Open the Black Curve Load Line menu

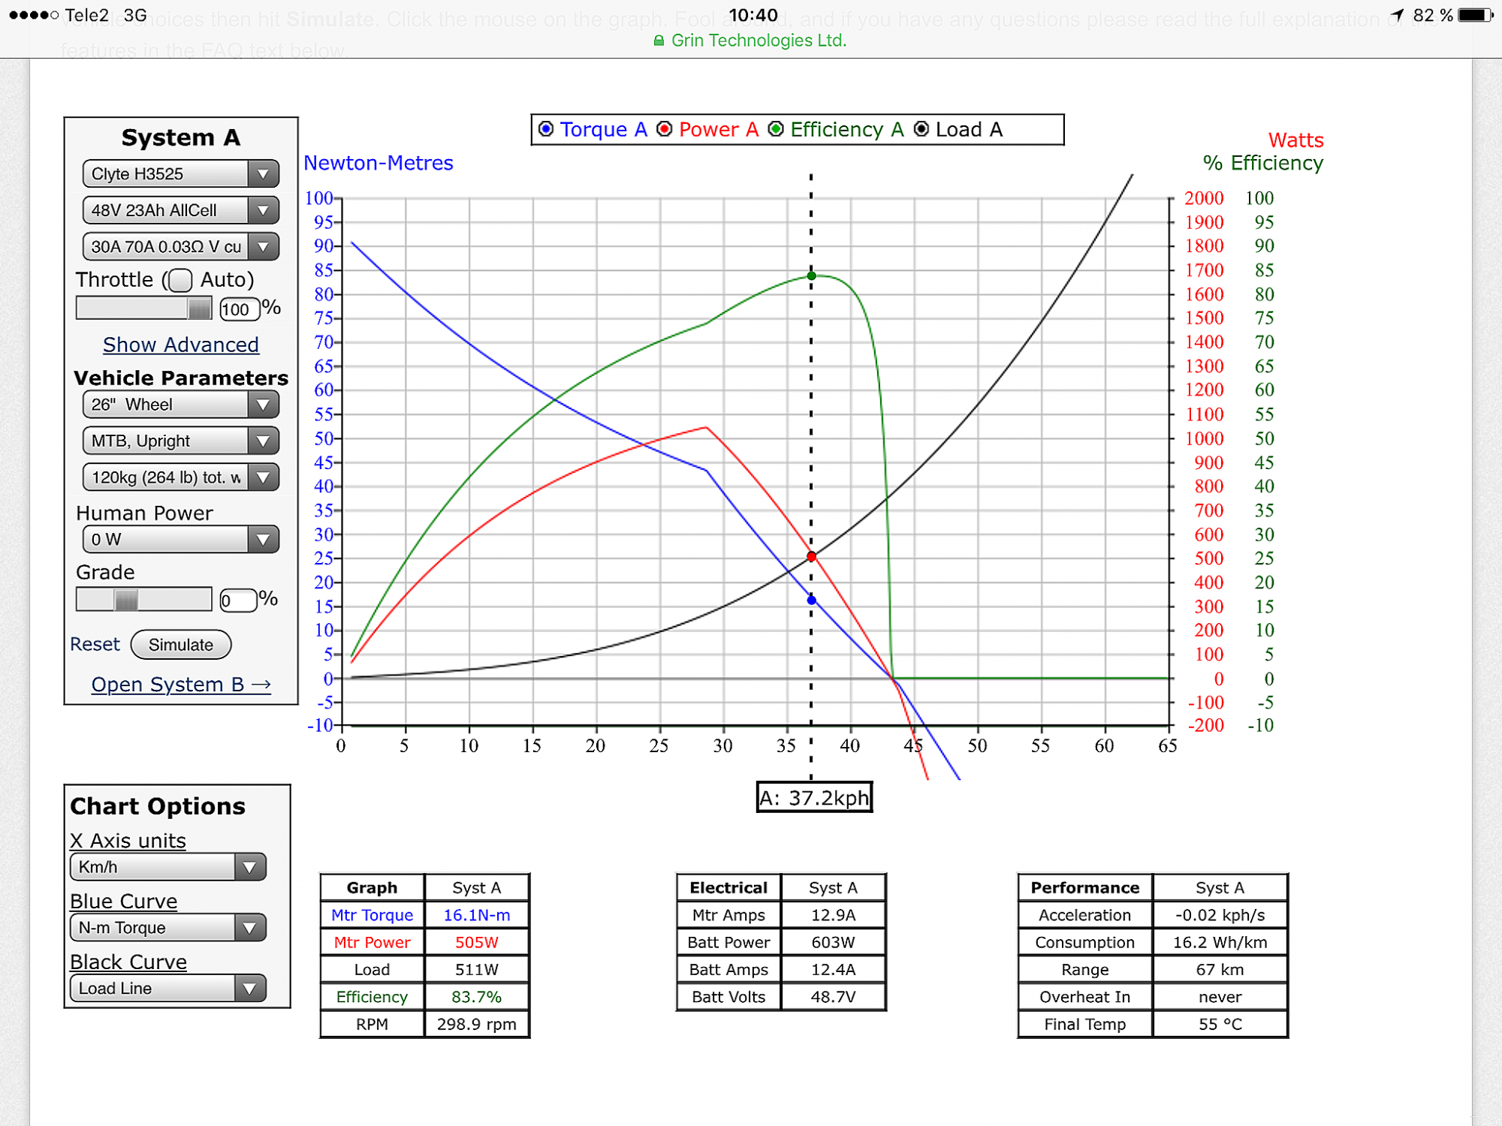(167, 989)
